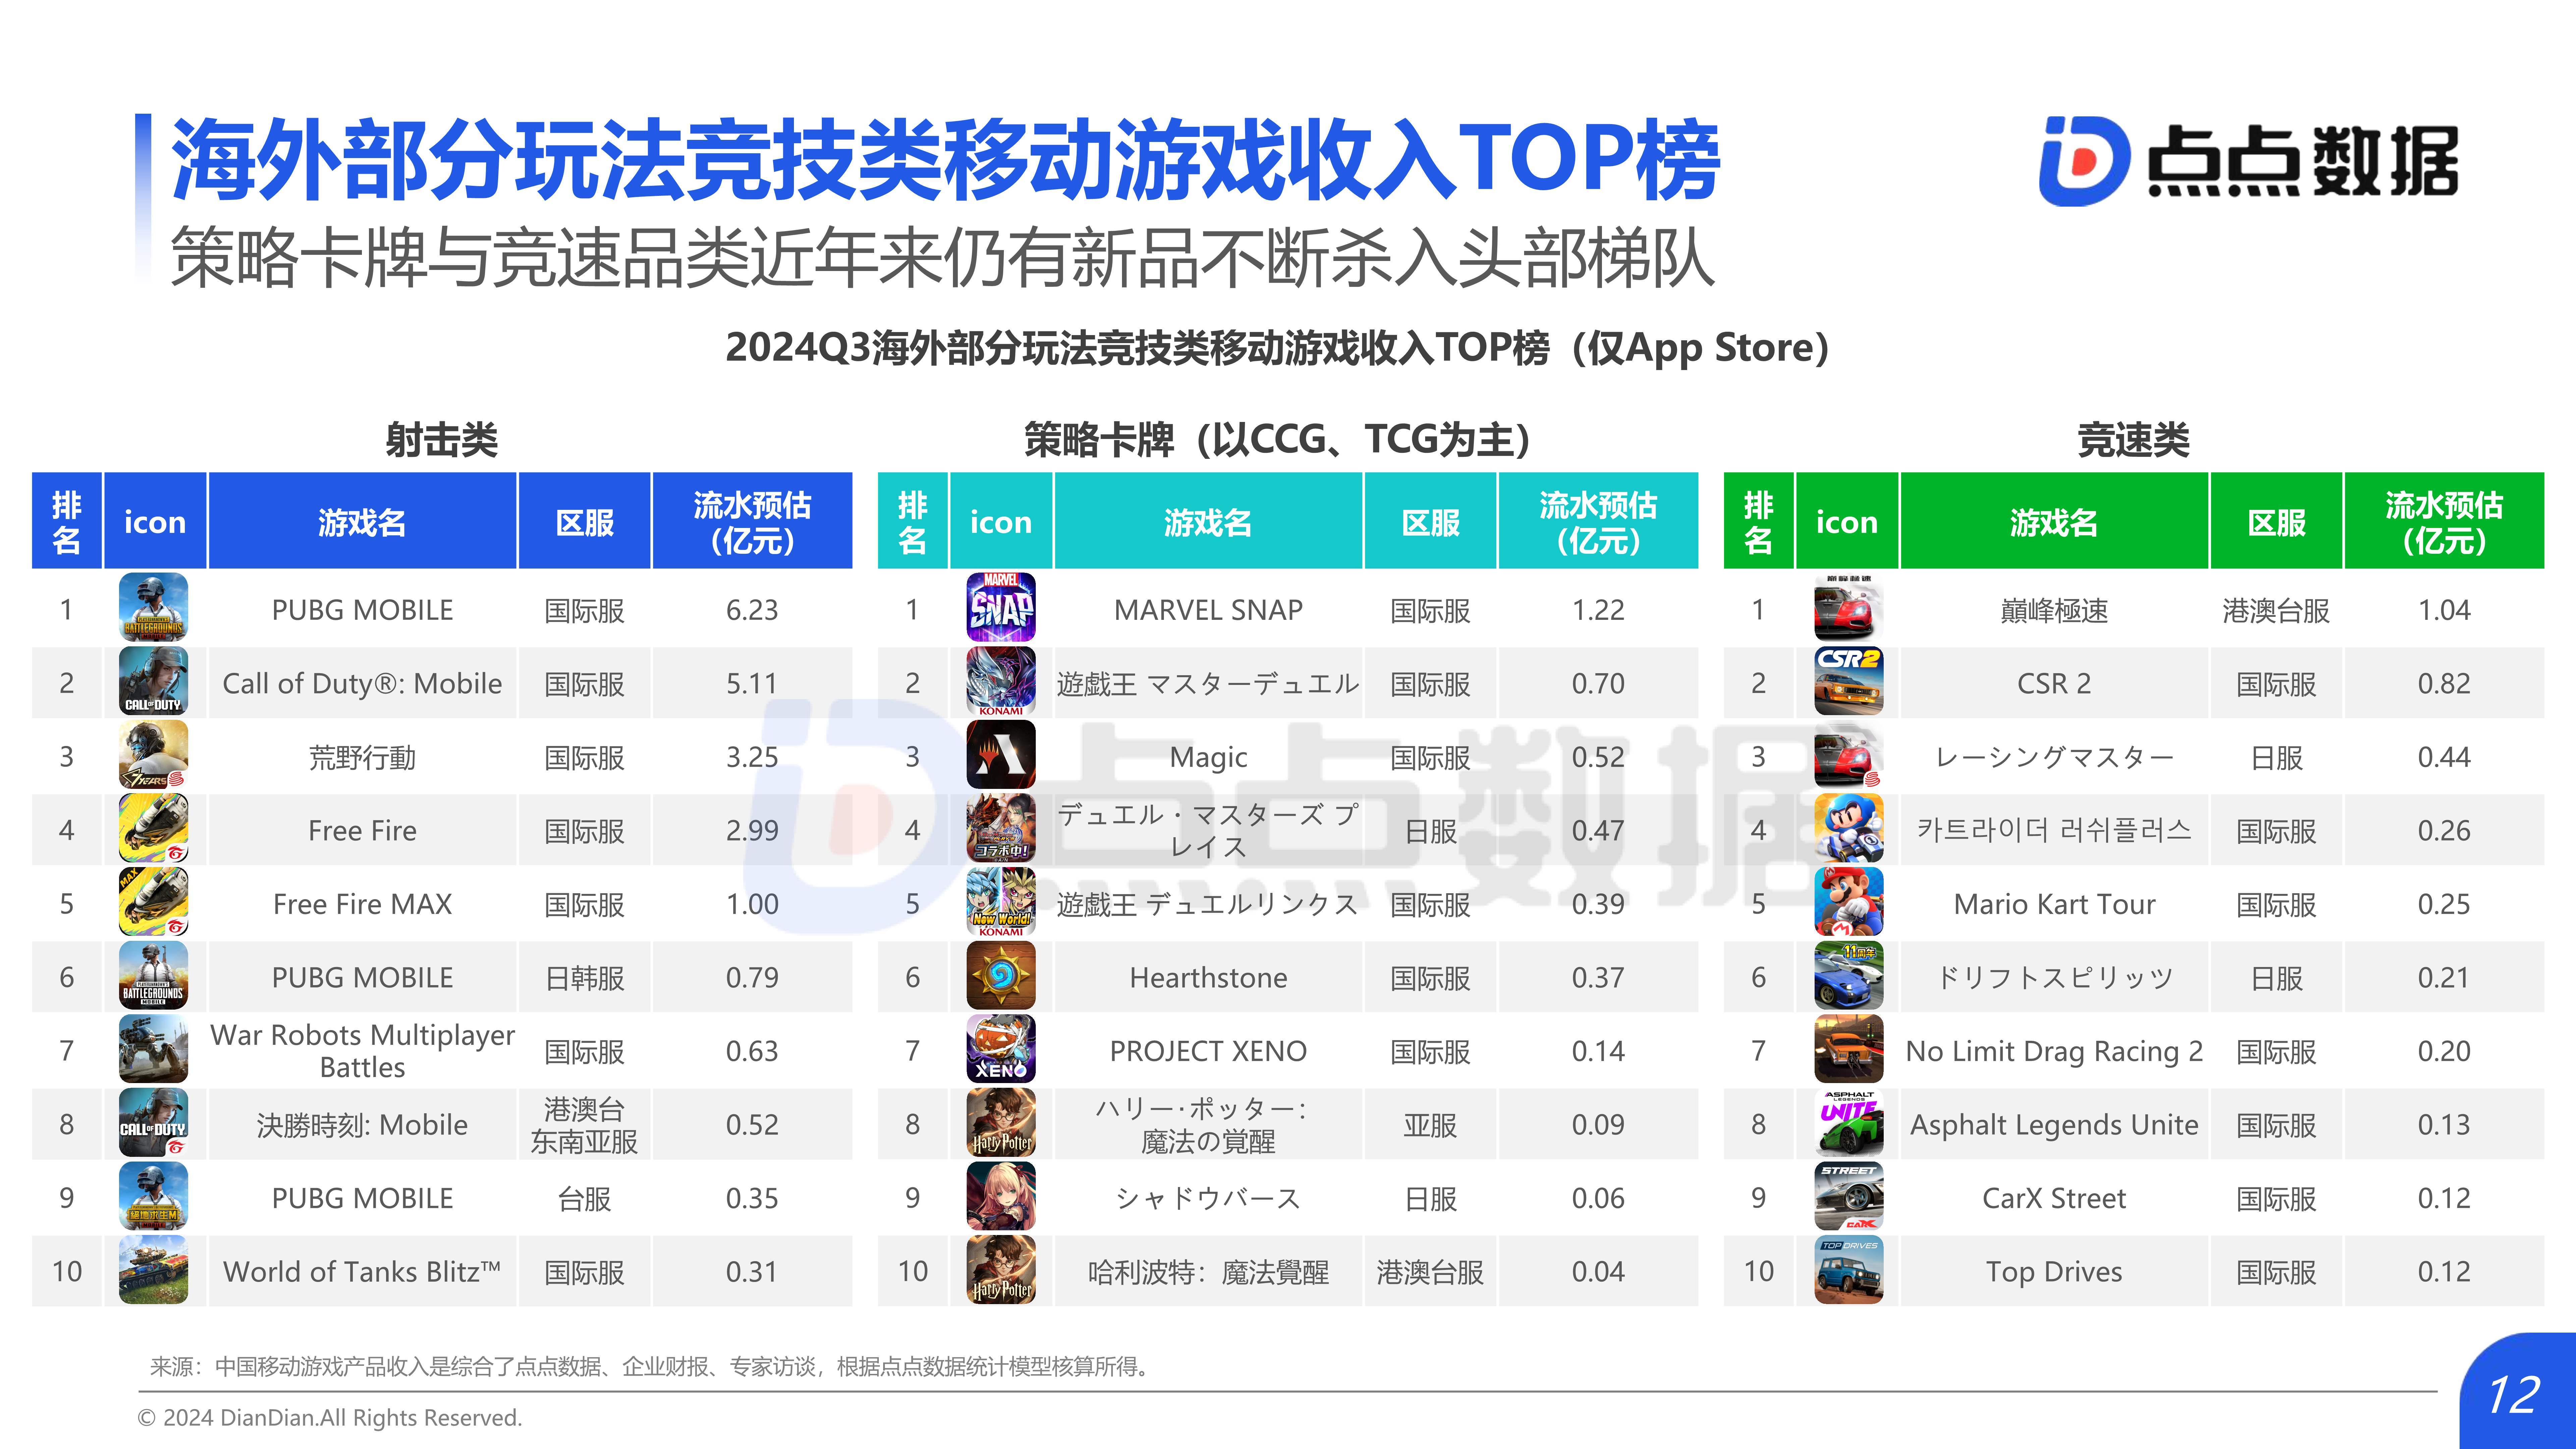Click the CarX Street game name
Viewport: 2576px width, 1449px height.
(x=2054, y=1199)
